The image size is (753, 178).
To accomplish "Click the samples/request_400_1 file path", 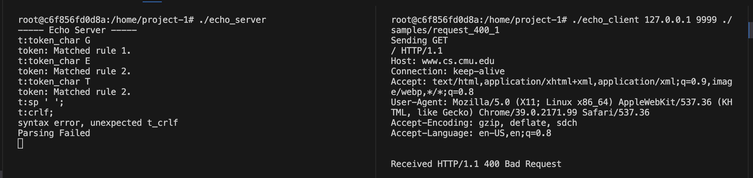I will (x=445, y=30).
